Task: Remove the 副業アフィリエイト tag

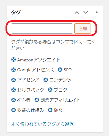Action: [37, 100]
